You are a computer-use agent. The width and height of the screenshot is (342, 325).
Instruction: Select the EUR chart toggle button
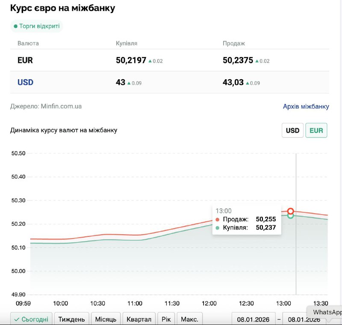click(316, 131)
